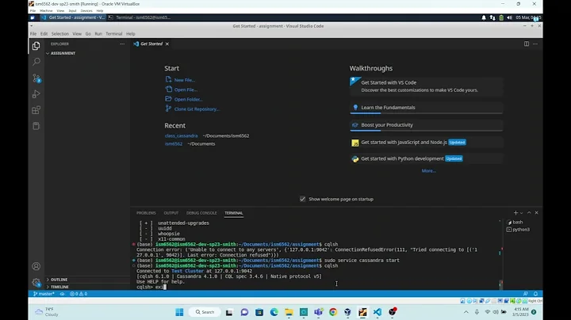Open Explorer more actions ellipsis

point(122,44)
